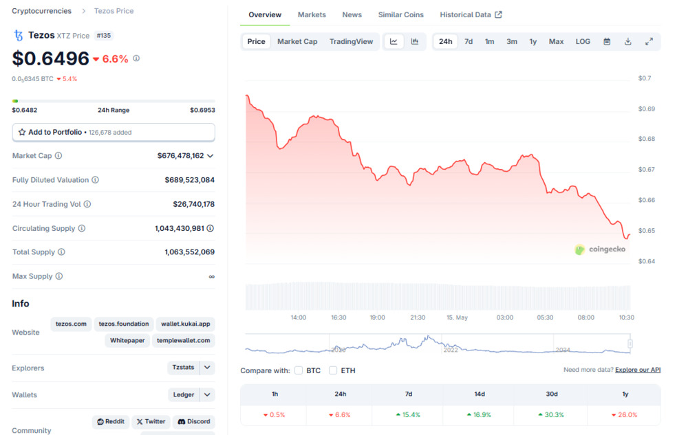Screen dimensions: 677x435
Task: Open the Circulating Supply label info icon
Action: point(82,228)
